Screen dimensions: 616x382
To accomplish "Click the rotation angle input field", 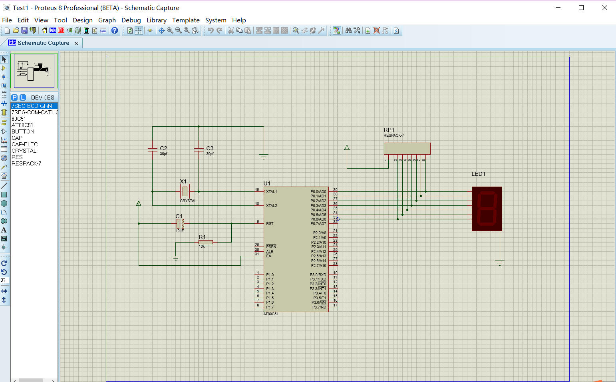I will (x=4, y=280).
